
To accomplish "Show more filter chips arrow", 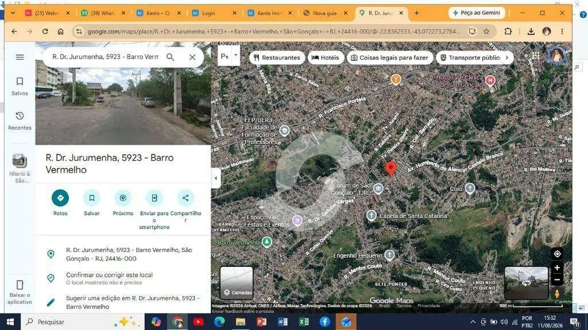I will click(x=507, y=57).
